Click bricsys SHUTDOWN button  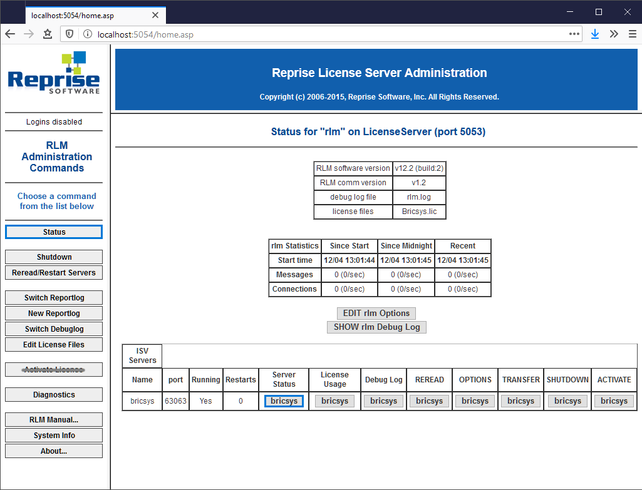(567, 401)
